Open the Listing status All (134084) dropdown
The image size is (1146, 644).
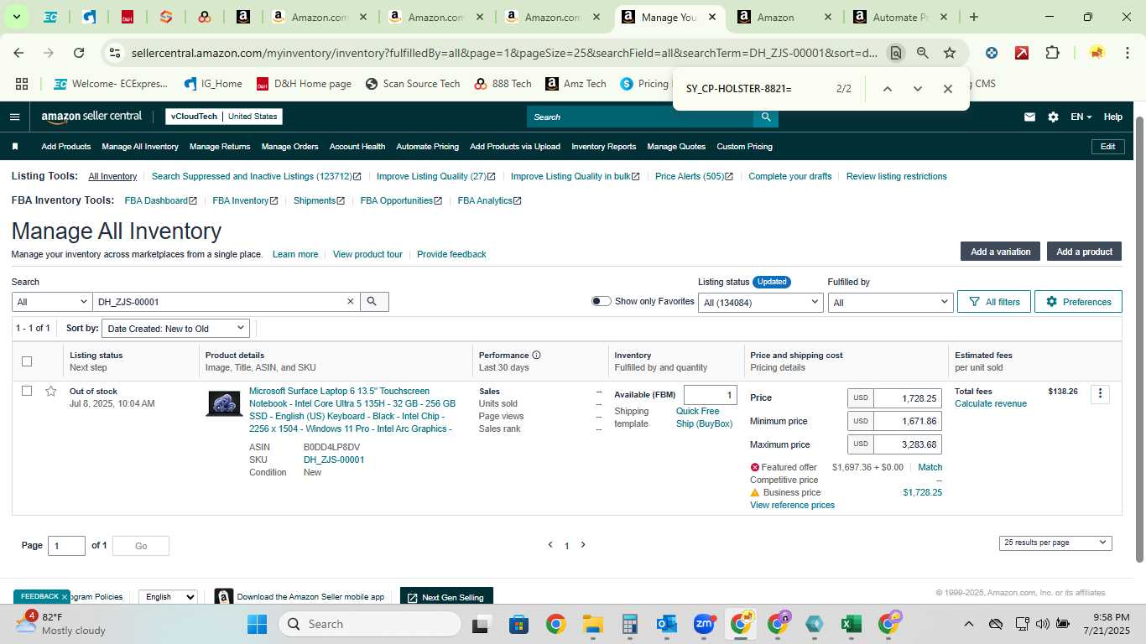pos(761,302)
